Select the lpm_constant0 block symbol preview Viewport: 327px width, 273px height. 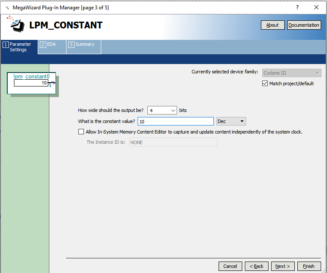tap(32, 83)
